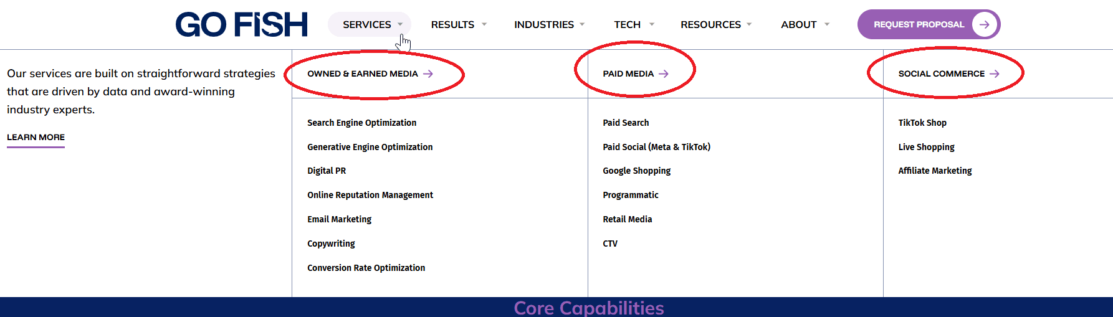This screenshot has height=317, width=1113.
Task: Collapse the Services dropdown arrow
Action: [400, 24]
